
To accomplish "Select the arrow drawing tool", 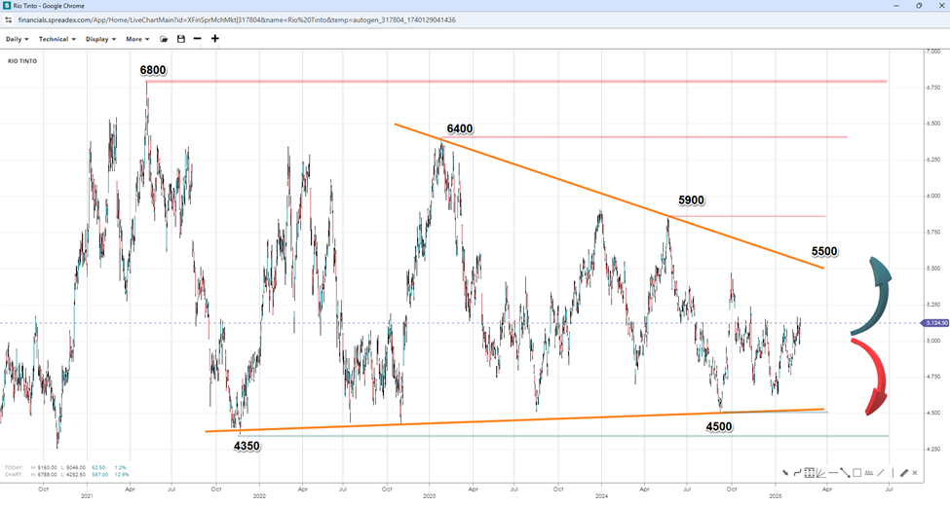I will (784, 473).
